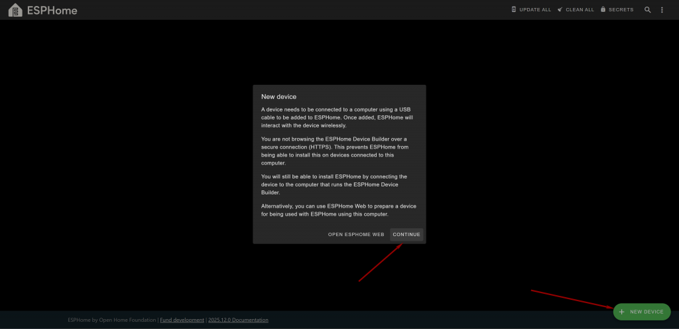Click the OPEN ESPHOME WEB button
Screen dimensions: 679x329
(x=356, y=235)
